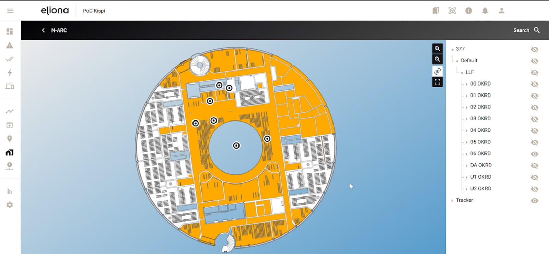Click the N-ARC title in header
549x254 pixels.
[x=59, y=30]
